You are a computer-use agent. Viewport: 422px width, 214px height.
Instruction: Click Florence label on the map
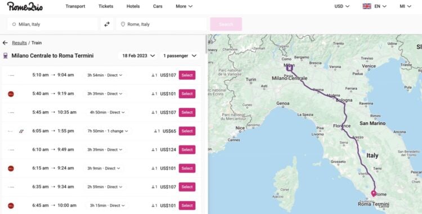(342, 126)
